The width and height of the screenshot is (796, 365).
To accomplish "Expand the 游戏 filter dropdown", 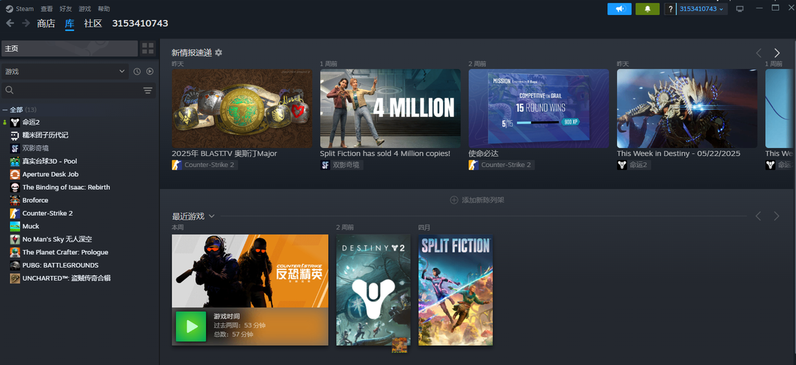I will pos(65,71).
